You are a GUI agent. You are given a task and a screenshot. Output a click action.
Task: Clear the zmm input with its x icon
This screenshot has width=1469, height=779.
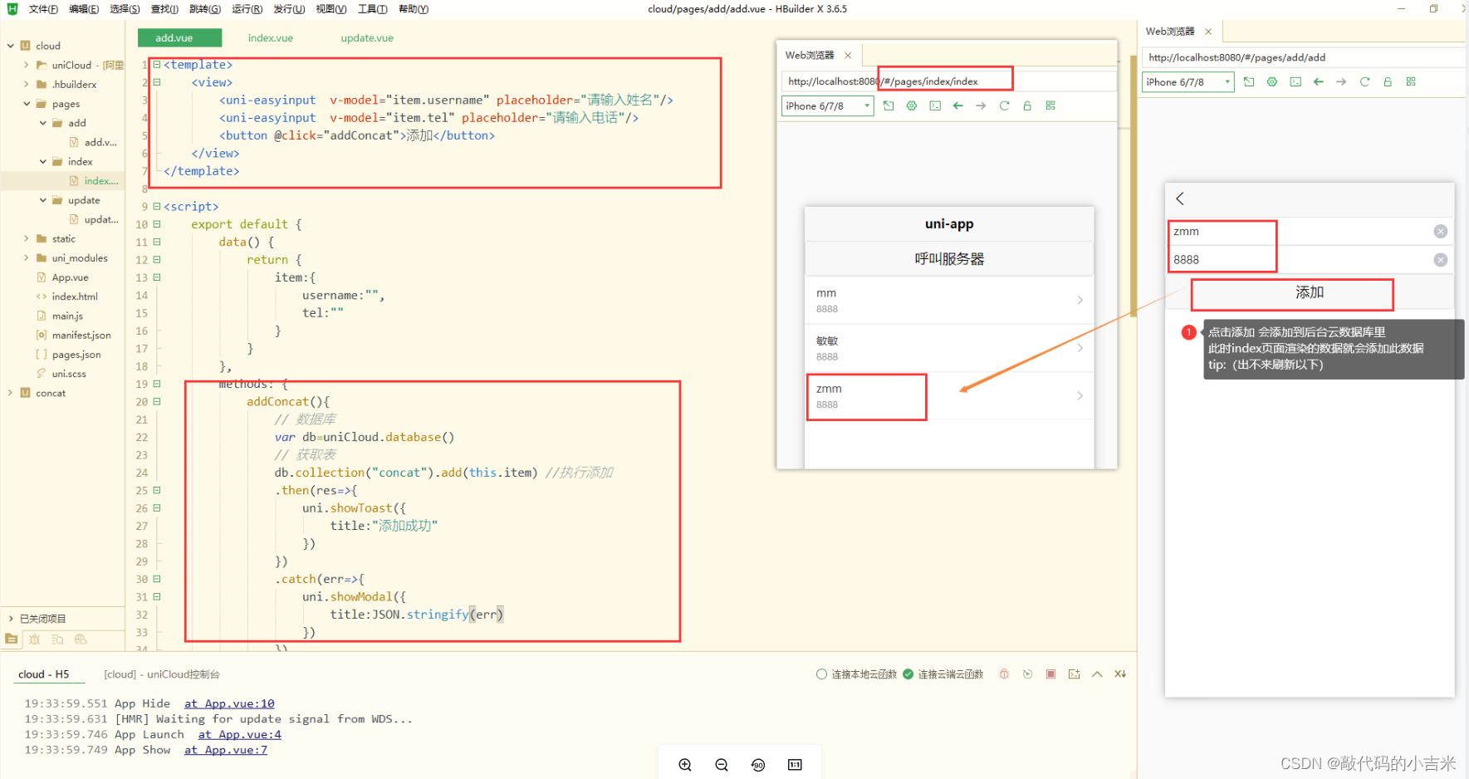(x=1441, y=232)
